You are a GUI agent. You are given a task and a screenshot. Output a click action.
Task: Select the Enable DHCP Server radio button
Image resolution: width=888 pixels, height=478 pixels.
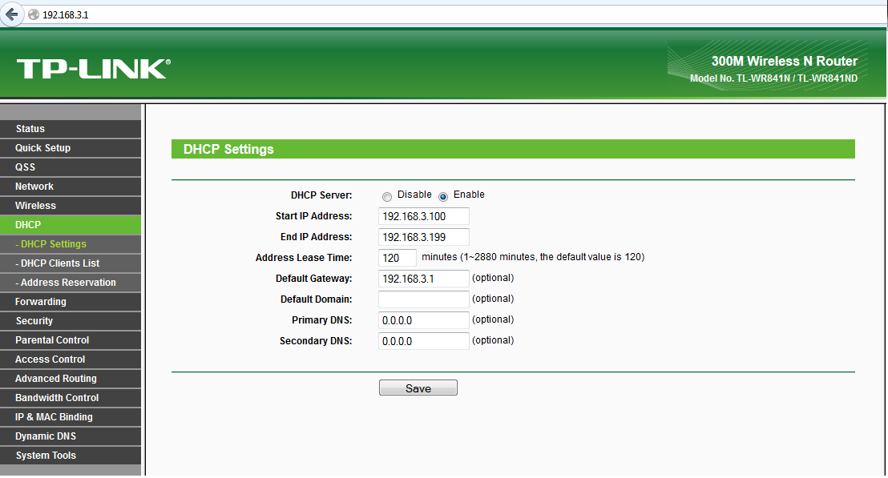pyautogui.click(x=443, y=197)
